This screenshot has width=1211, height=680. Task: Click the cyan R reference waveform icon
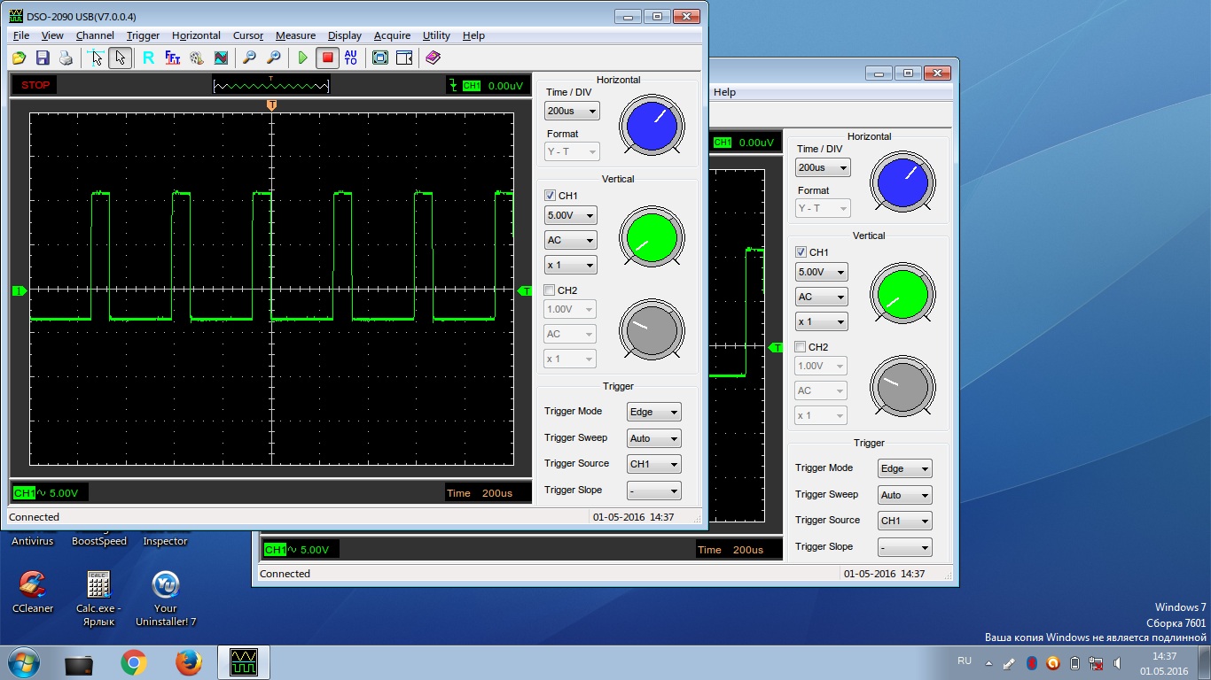(148, 58)
